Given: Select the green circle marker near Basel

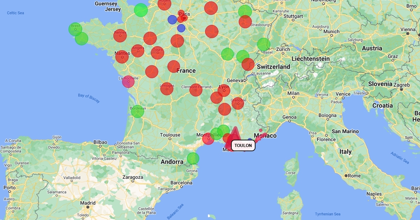Looking at the screenshot, I should tap(264, 44).
